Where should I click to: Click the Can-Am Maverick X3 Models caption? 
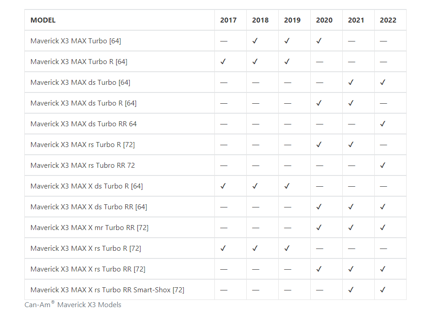click(x=73, y=304)
